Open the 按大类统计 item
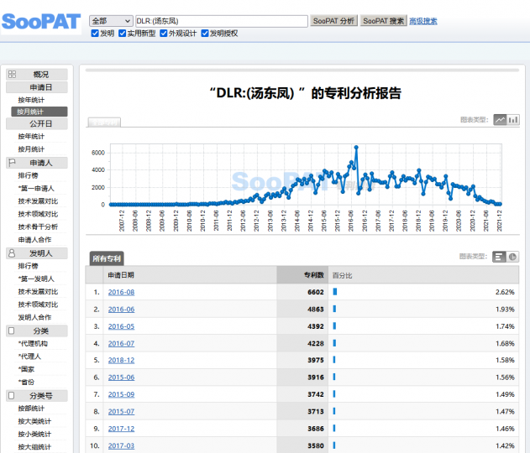 coord(34,421)
